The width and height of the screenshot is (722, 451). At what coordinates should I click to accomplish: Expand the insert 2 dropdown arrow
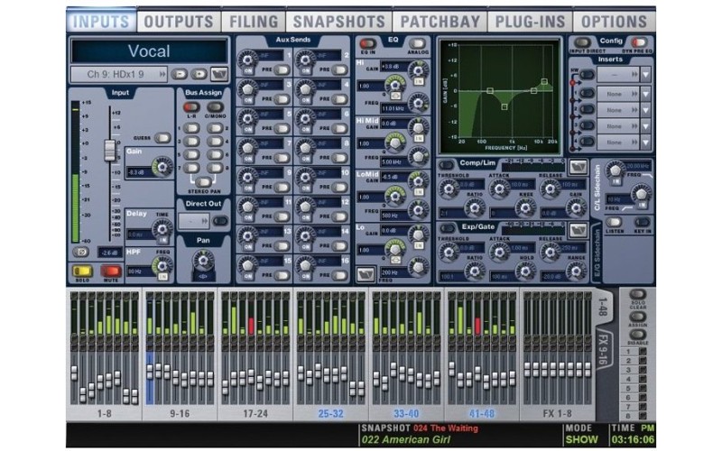pos(646,110)
